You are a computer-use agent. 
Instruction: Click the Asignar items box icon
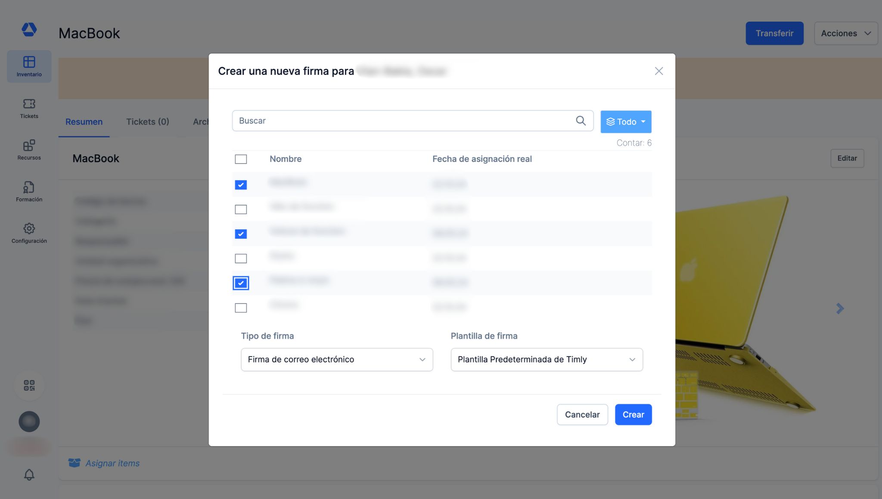pyautogui.click(x=74, y=463)
